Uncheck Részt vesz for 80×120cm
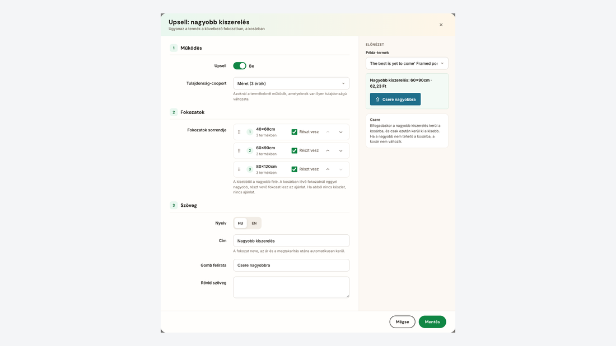The height and width of the screenshot is (346, 616). click(294, 169)
